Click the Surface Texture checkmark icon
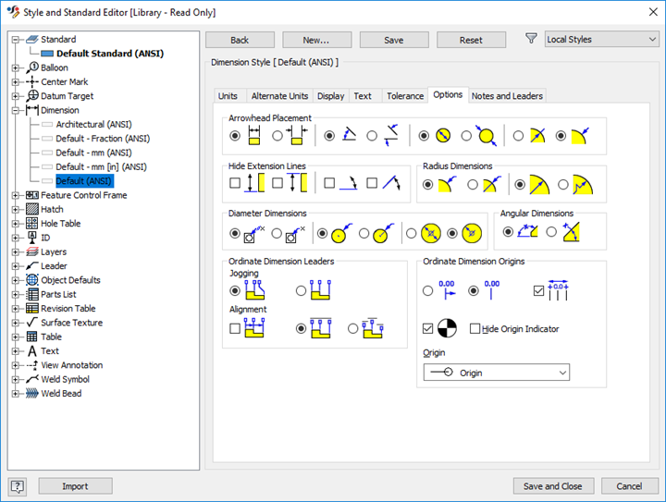The image size is (666, 502). [32, 323]
